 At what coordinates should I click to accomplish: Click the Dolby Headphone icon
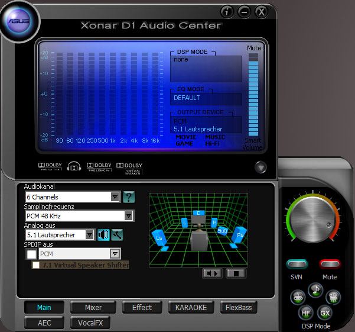click(74, 166)
